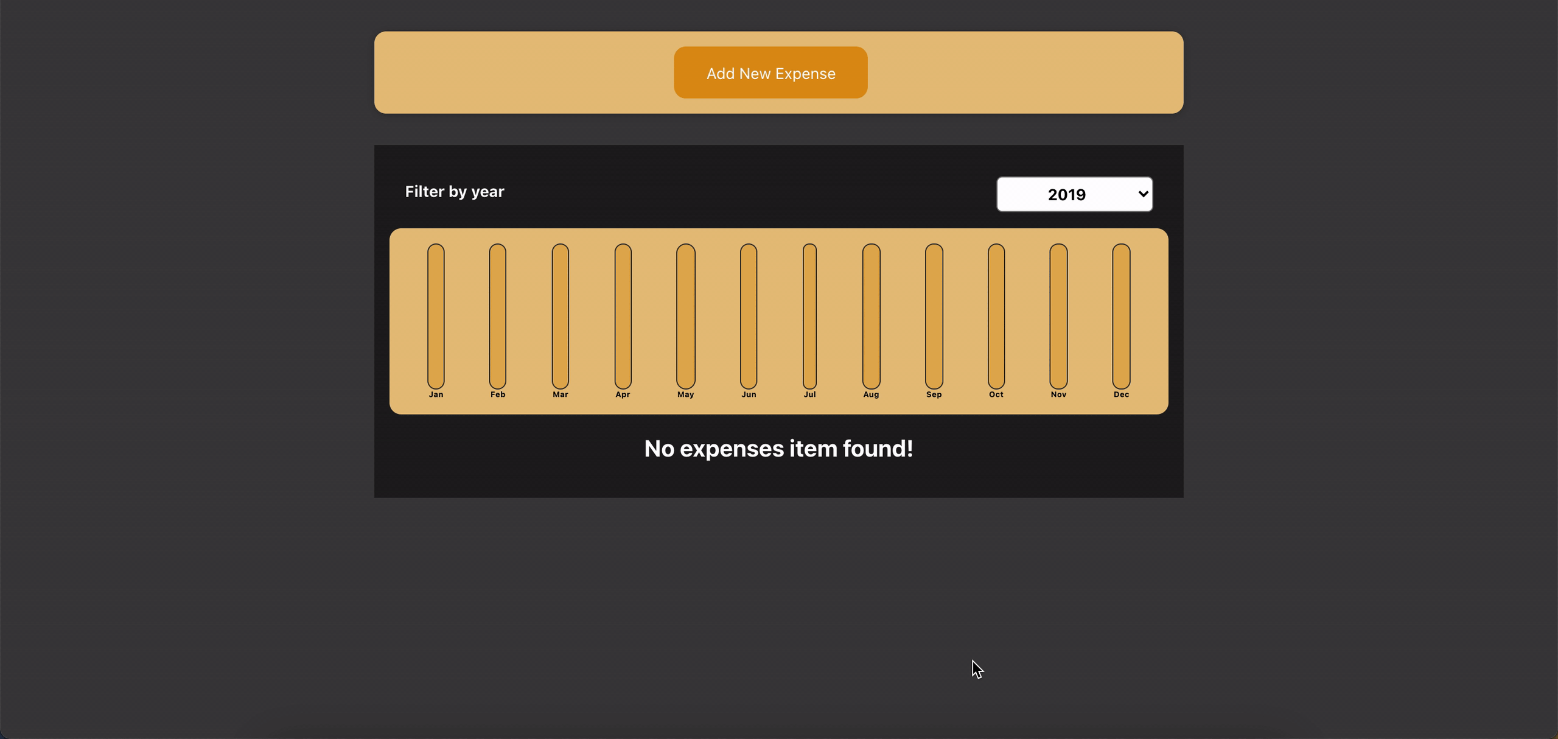Click the February chart bar
Viewport: 1558px width, 739px height.
498,316
